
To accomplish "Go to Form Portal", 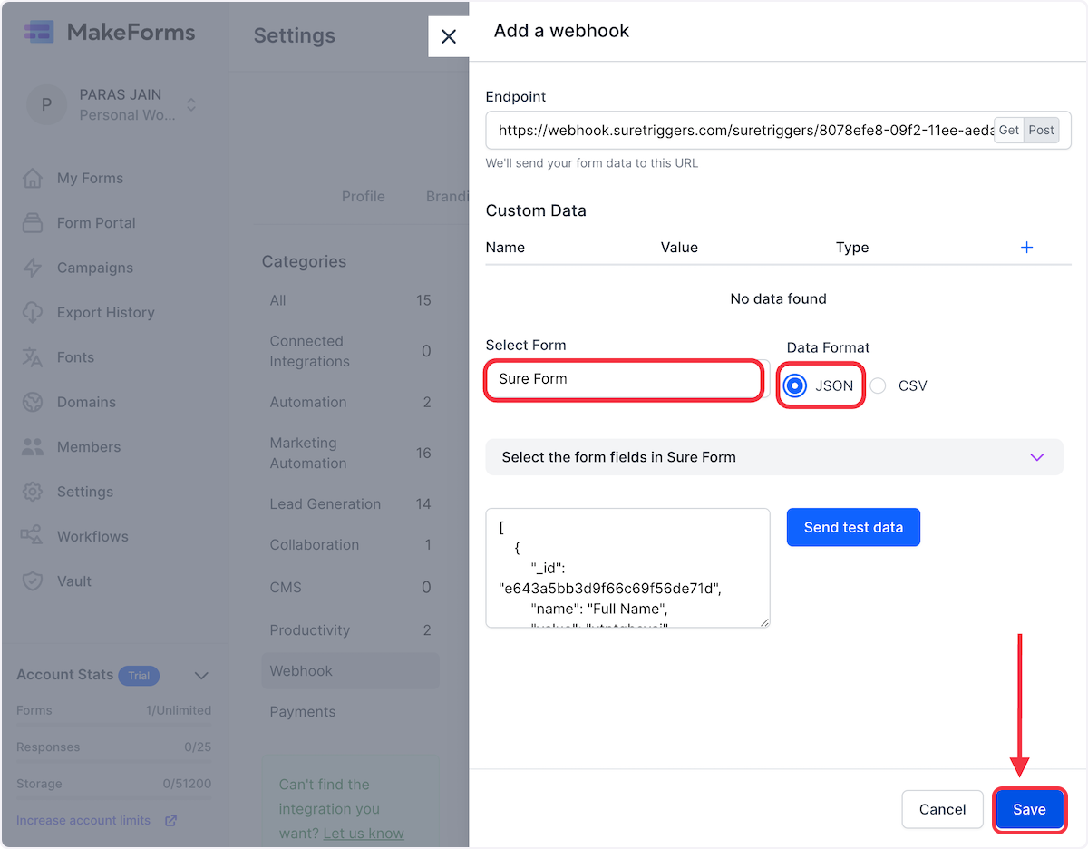I will click(x=96, y=222).
